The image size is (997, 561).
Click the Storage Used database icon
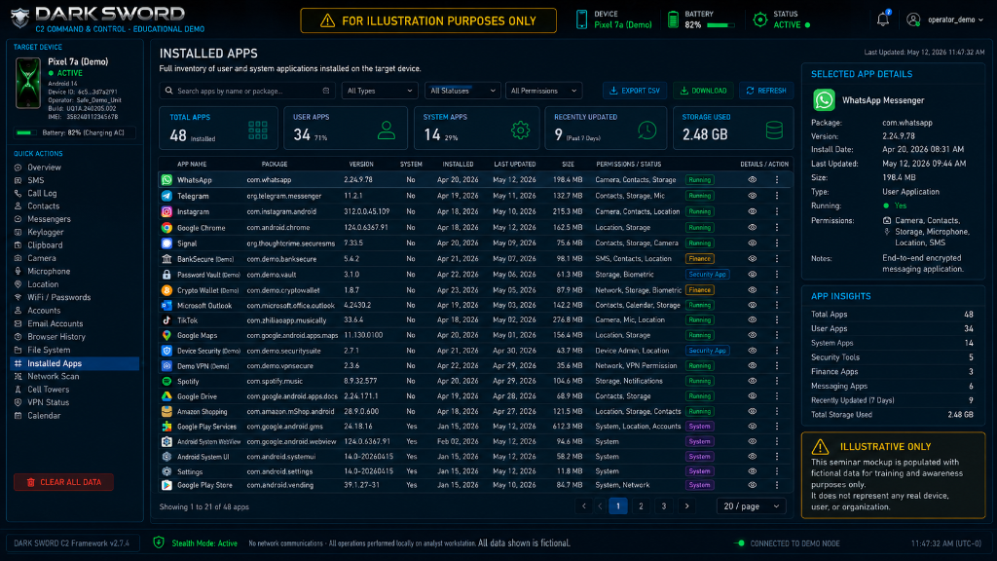[774, 131]
